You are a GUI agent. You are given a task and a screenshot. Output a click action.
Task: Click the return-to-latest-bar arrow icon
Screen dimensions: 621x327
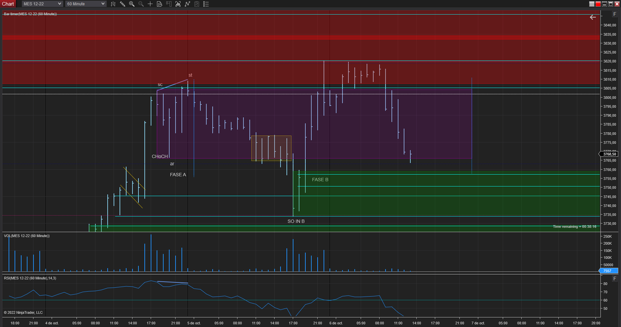(593, 17)
